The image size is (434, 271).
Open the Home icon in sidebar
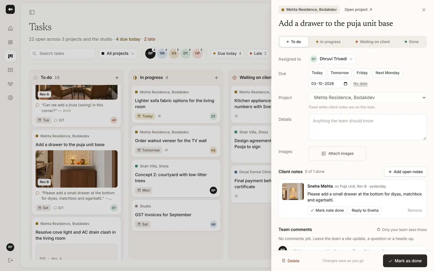(x=10, y=28)
